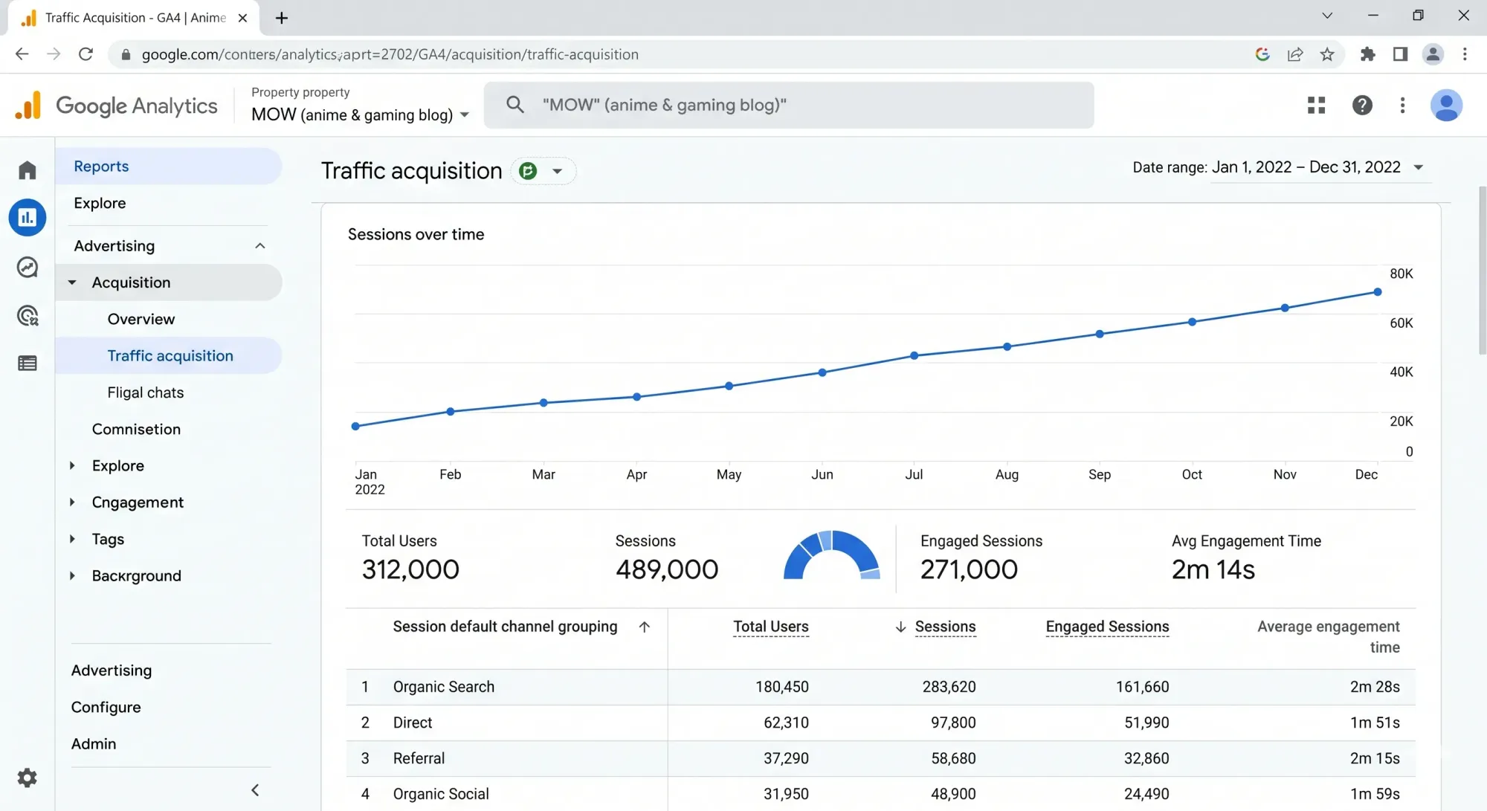Open the Configure table icon in rail
The image size is (1487, 811).
(28, 364)
